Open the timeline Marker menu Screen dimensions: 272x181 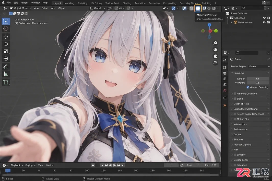click(x=50, y=165)
